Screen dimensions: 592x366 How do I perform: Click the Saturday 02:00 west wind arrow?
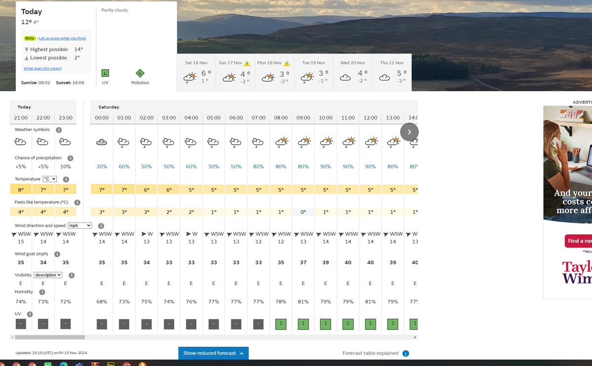(x=144, y=233)
